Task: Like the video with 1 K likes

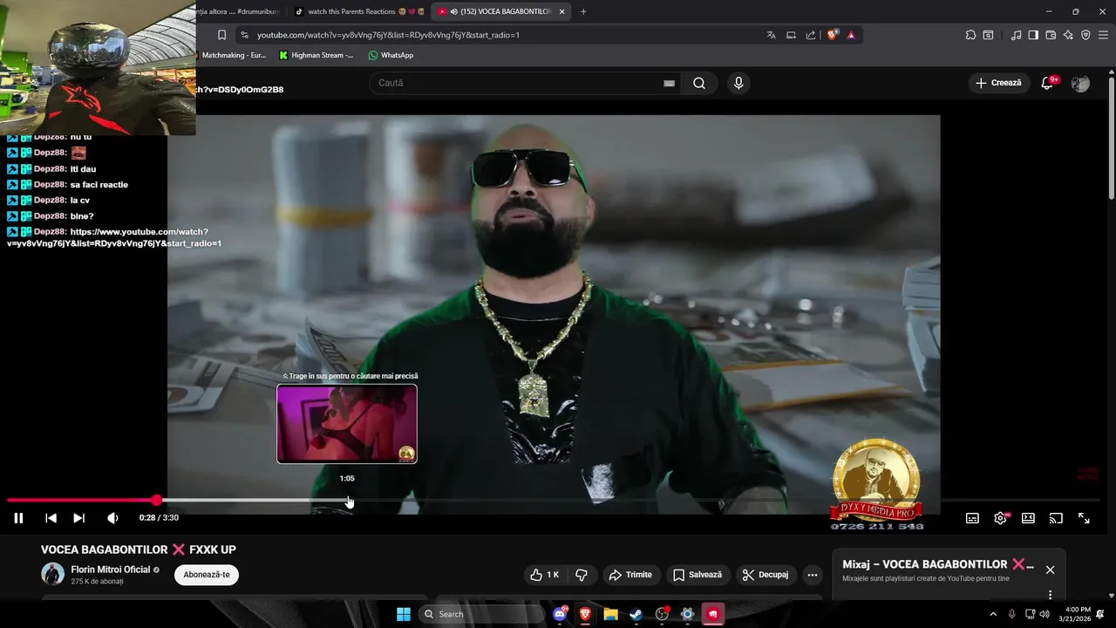Action: pyautogui.click(x=545, y=575)
